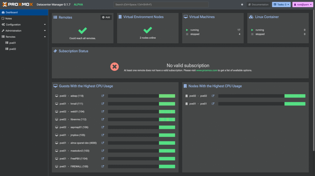
Task: Click the theme settings gear icon
Action: 242,4
